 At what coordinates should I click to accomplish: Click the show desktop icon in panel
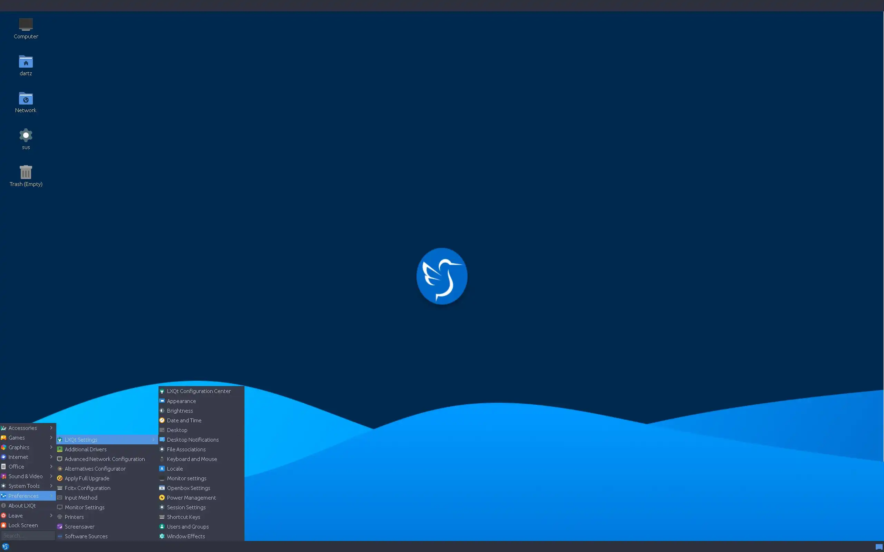tap(878, 546)
